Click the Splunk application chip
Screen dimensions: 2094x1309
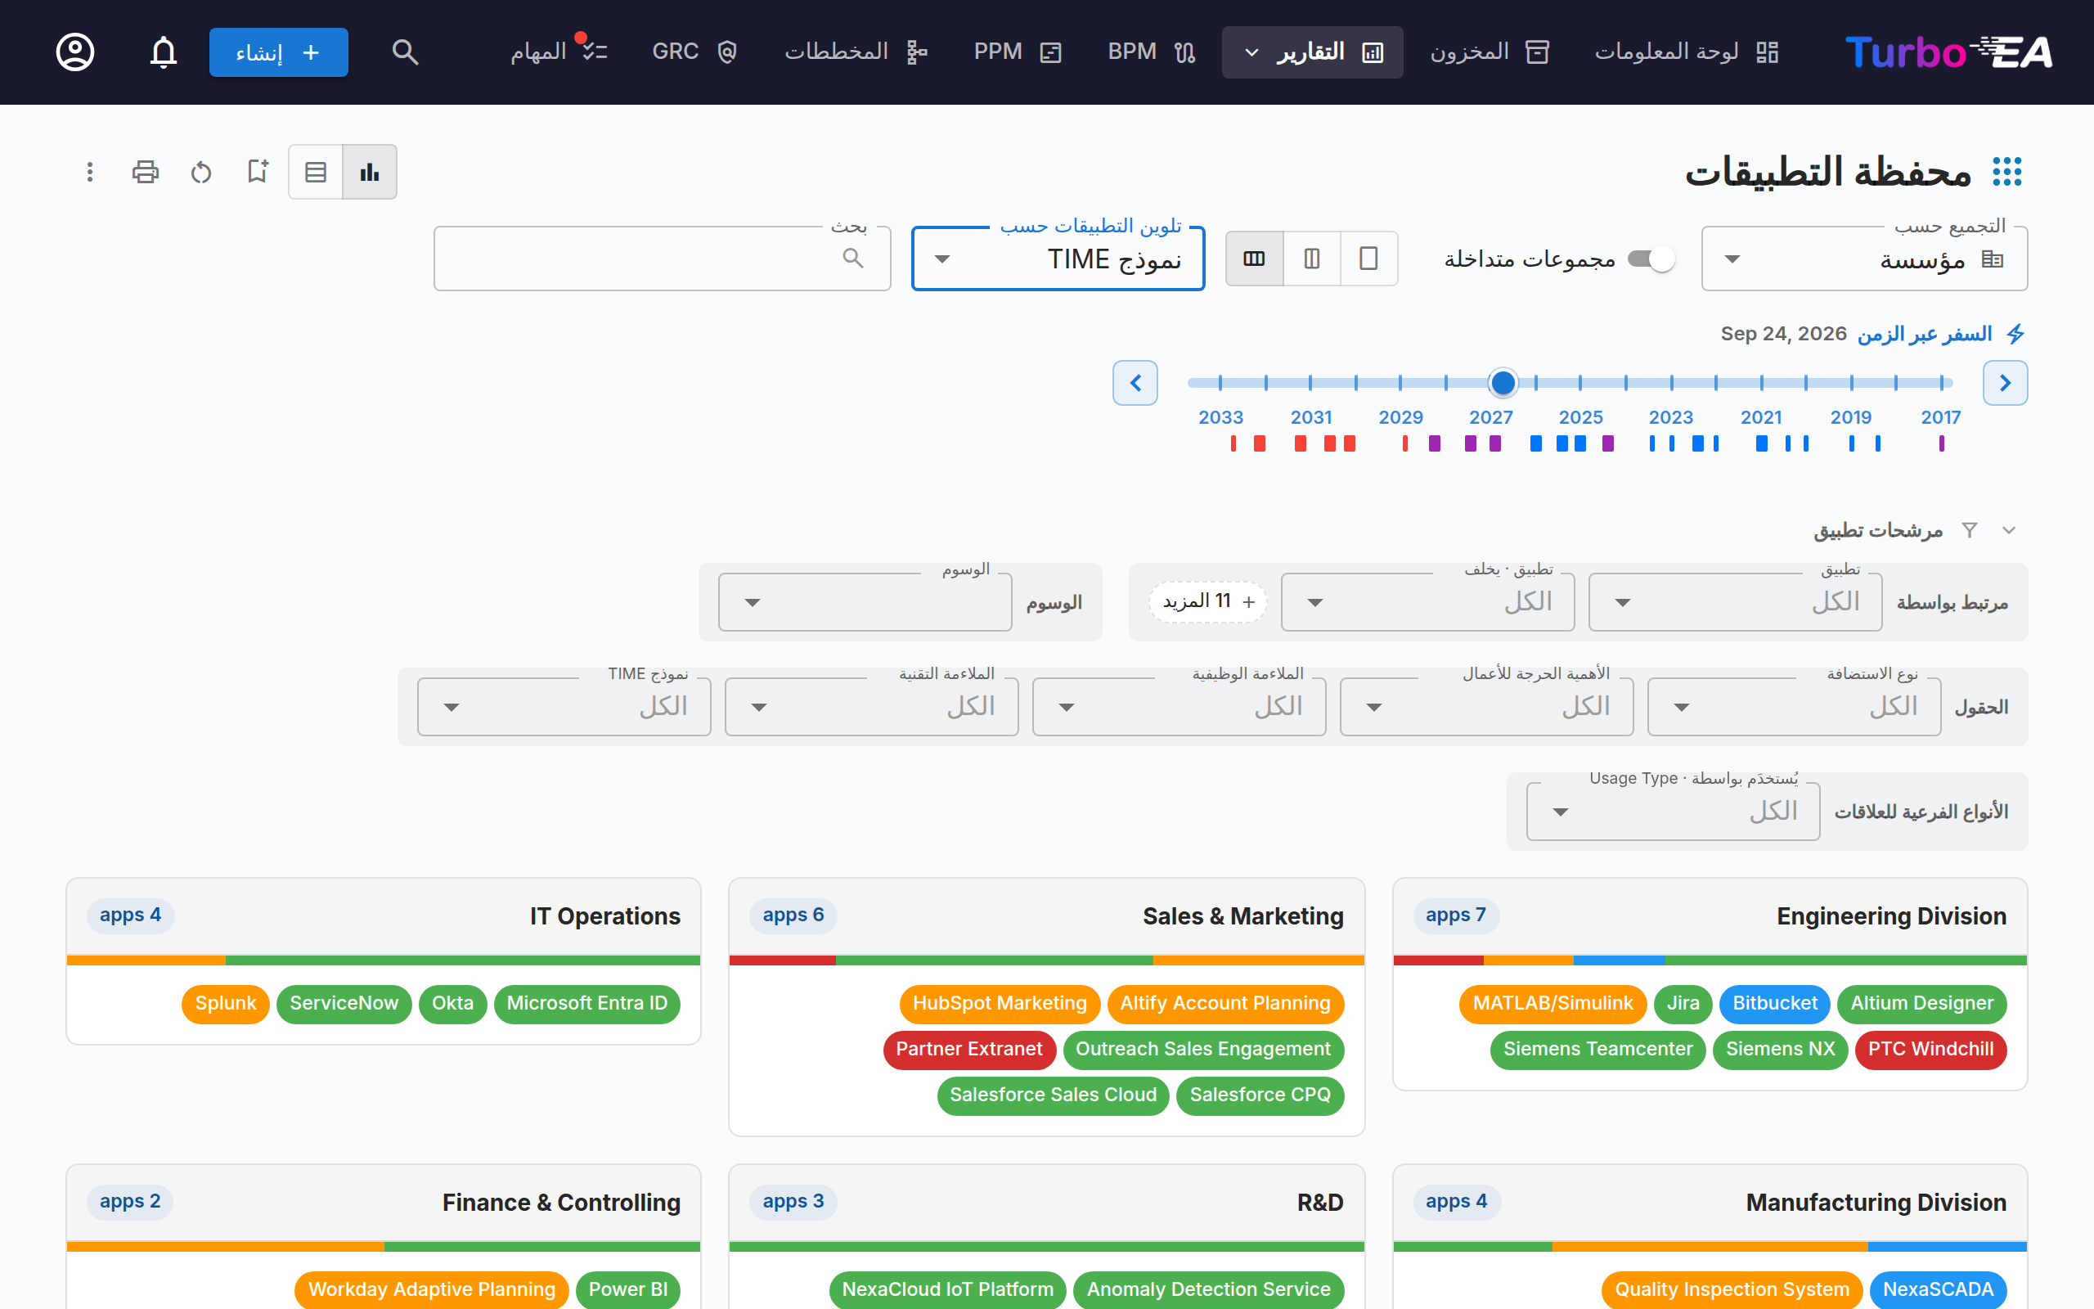click(226, 1003)
